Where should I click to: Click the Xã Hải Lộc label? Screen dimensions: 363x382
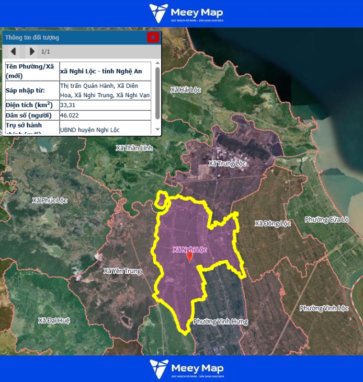pyautogui.click(x=186, y=90)
